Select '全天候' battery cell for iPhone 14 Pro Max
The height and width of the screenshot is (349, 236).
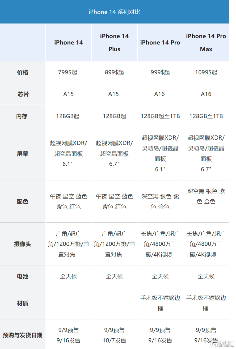pos(206,276)
